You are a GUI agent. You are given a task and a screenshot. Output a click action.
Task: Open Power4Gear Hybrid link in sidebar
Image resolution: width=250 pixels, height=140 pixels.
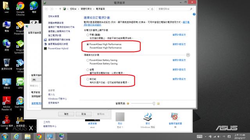click(x=58, y=48)
